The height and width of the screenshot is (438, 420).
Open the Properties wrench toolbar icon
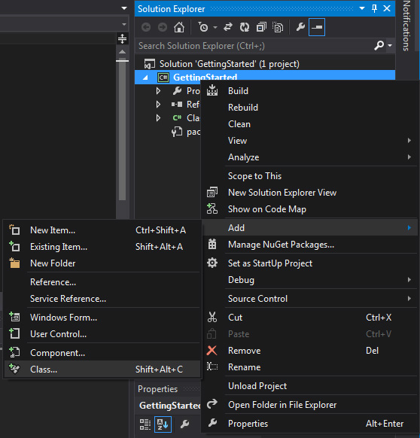pyautogui.click(x=300, y=27)
